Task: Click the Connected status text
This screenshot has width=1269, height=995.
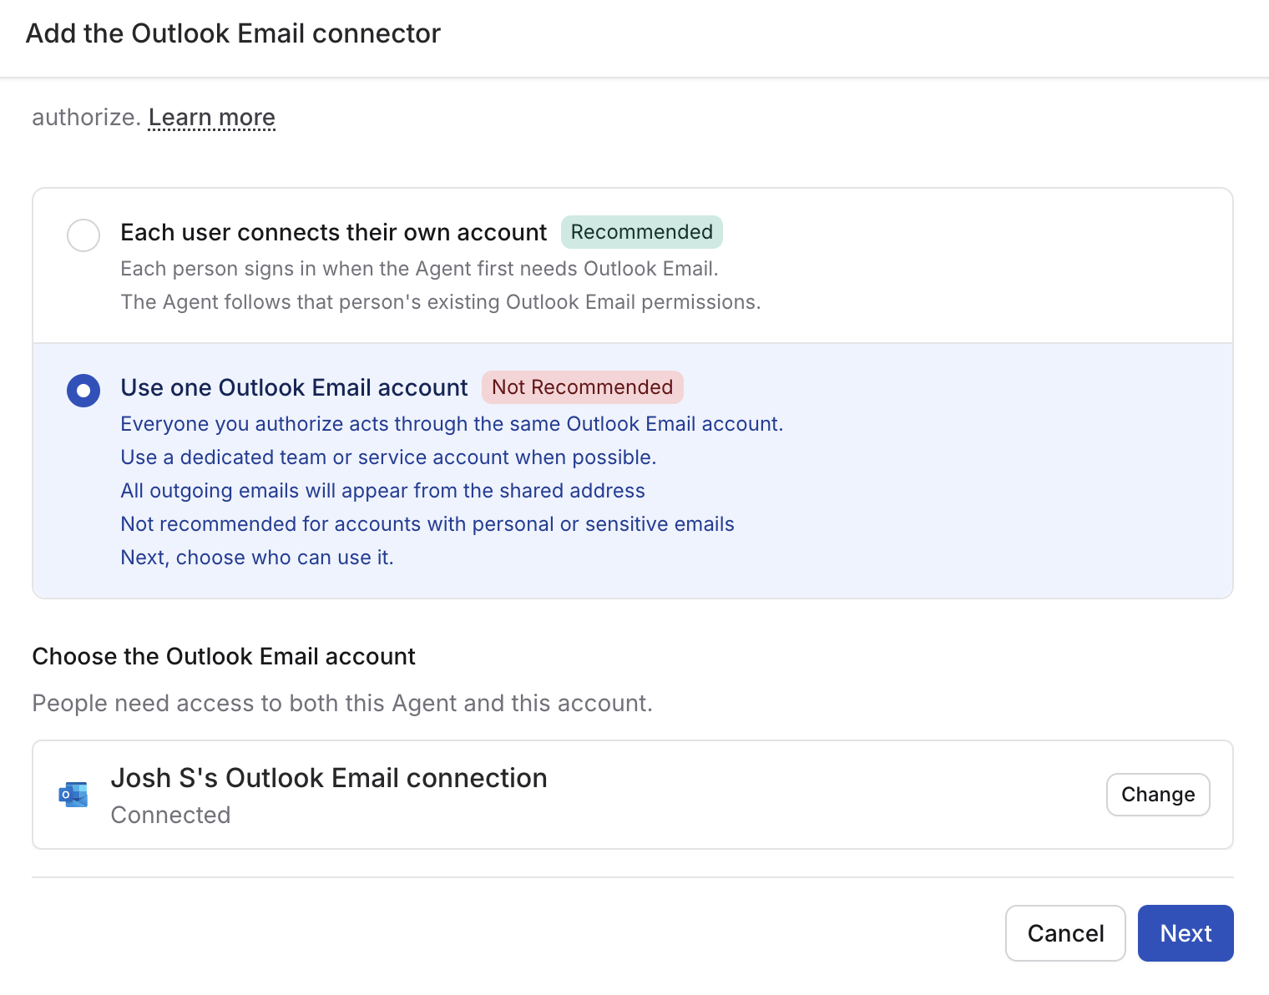Action: (x=170, y=815)
